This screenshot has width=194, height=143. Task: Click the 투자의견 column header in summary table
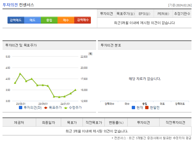point(106,14)
